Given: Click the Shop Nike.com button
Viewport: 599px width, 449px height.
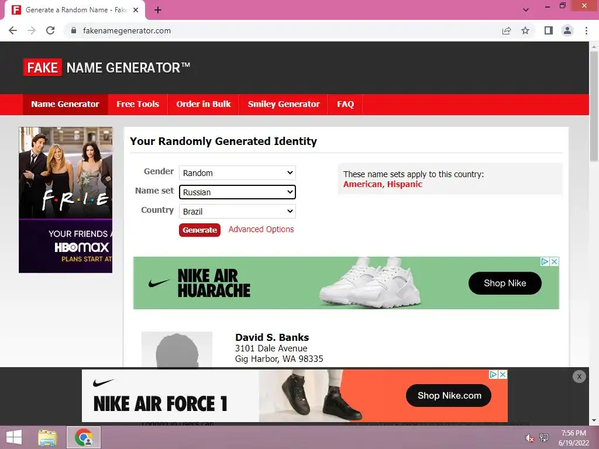Looking at the screenshot, I should pos(449,396).
